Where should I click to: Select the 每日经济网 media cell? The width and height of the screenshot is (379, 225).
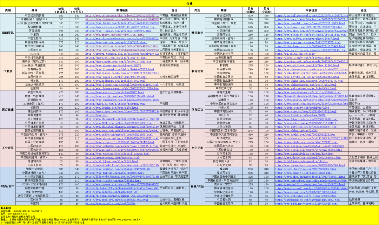(x=224, y=15)
